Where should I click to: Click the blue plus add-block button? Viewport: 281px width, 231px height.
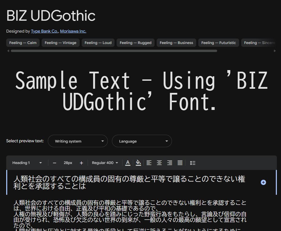pos(263,182)
